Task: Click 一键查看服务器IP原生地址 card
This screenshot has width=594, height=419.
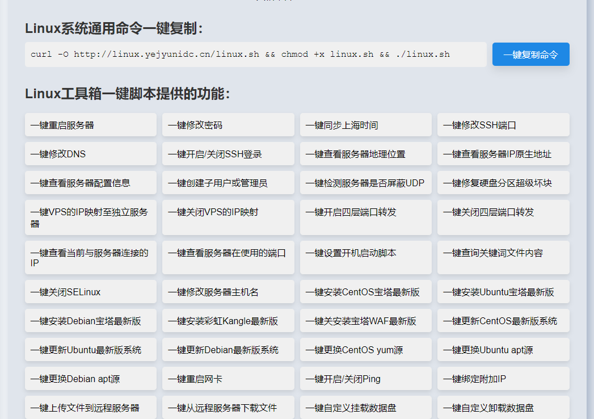Action: 503,153
